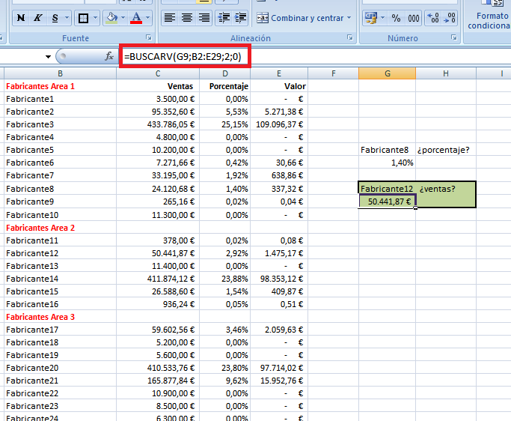Click the align text left icon
This screenshot has width=511, height=421.
(x=170, y=17)
